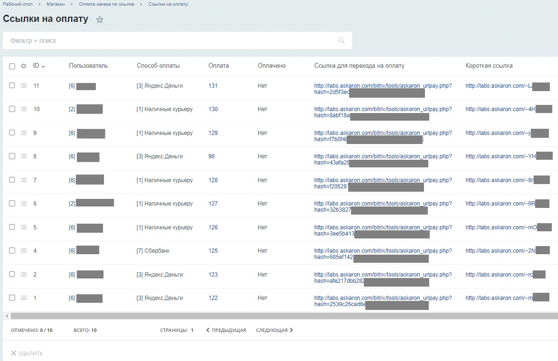Viewport: 558px width, 361px height.
Task: Click the favorites star next to page title
Action: pos(100,20)
